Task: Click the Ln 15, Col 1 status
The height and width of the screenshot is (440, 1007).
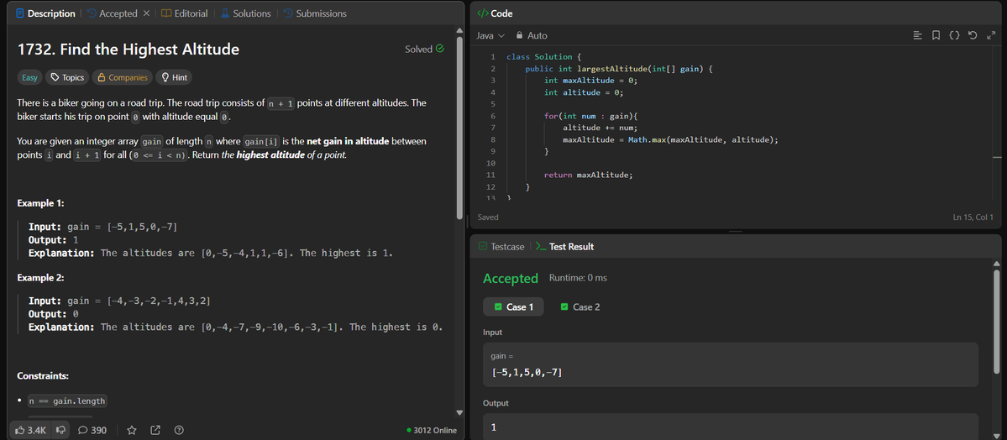Action: (x=973, y=217)
